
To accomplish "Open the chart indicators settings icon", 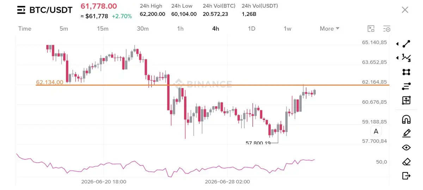I will point(387,29).
